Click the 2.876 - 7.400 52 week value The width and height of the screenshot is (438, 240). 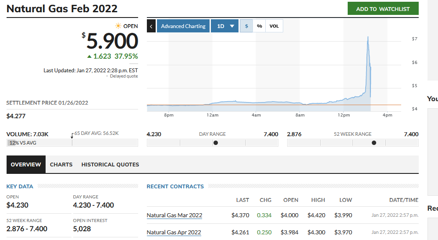coord(27,229)
